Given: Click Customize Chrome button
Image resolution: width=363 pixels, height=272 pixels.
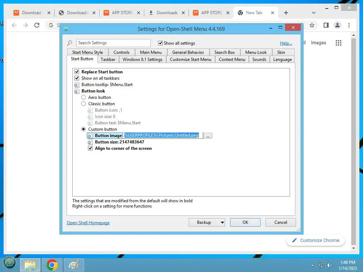Looking at the screenshot, I should (315, 240).
